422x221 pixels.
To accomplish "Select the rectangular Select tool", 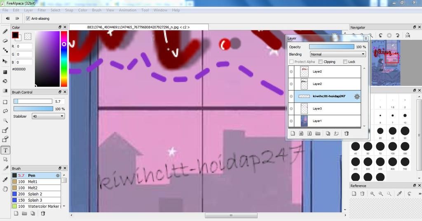I will click(x=5, y=102).
